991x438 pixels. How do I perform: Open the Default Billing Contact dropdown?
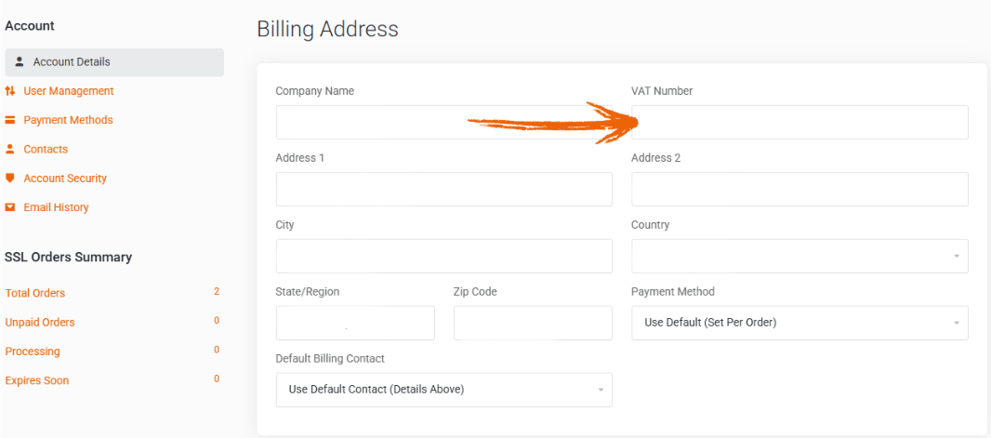443,390
